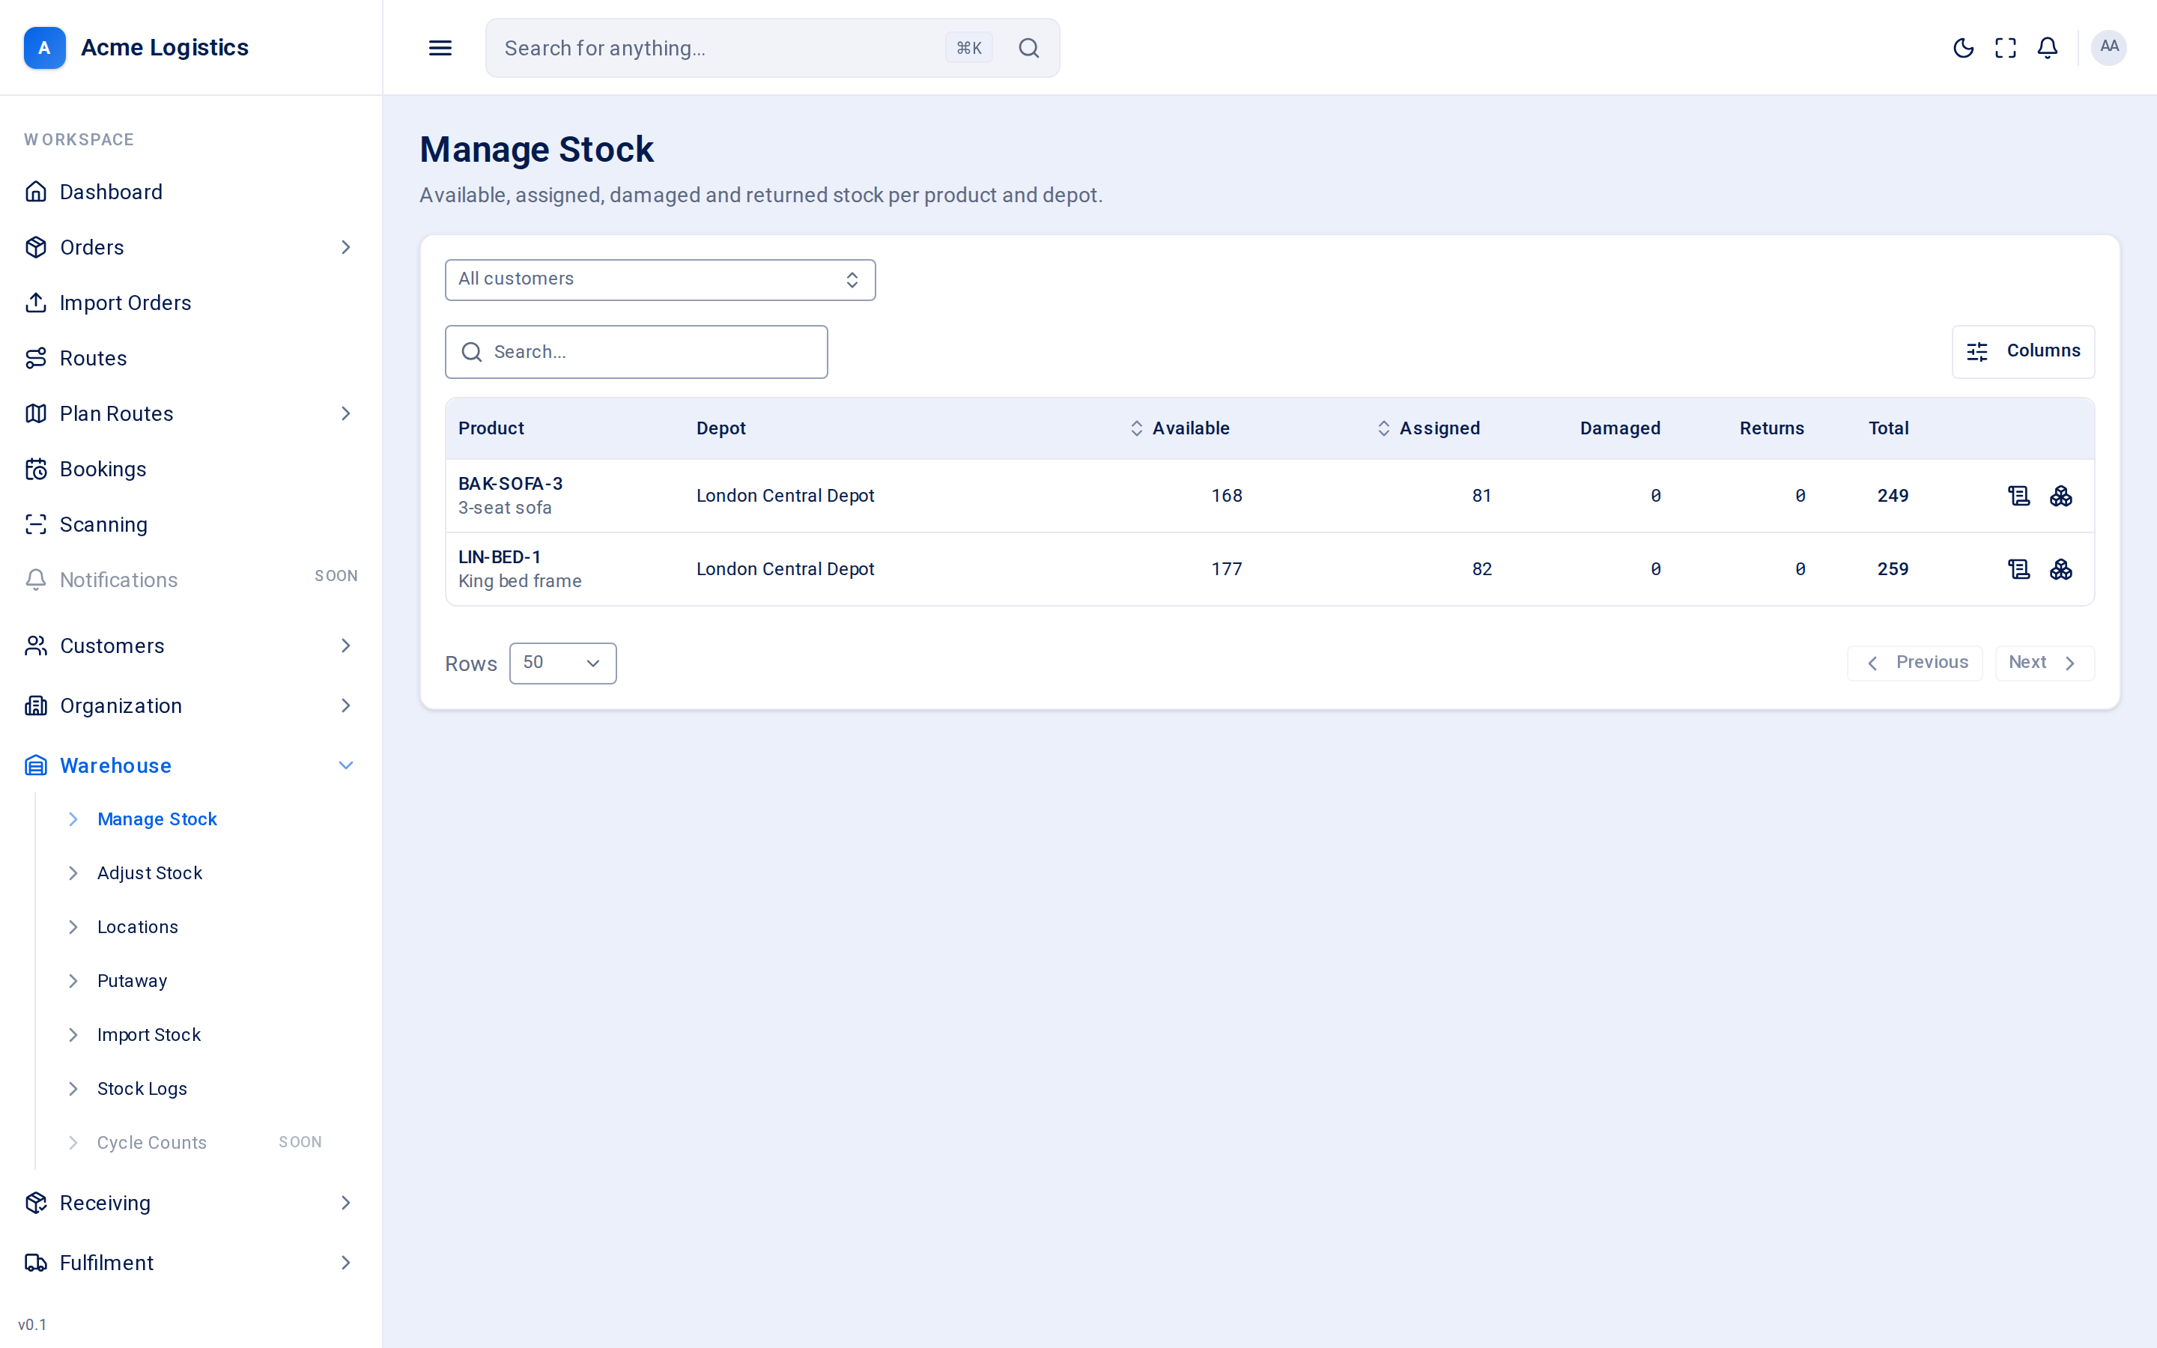Sort by the Available column
The height and width of the screenshot is (1348, 2157).
pos(1179,428)
